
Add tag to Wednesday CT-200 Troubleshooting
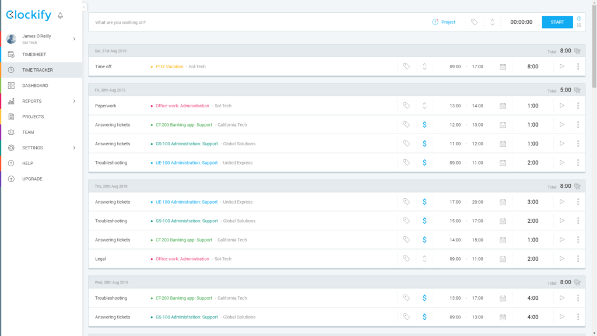[x=406, y=298]
